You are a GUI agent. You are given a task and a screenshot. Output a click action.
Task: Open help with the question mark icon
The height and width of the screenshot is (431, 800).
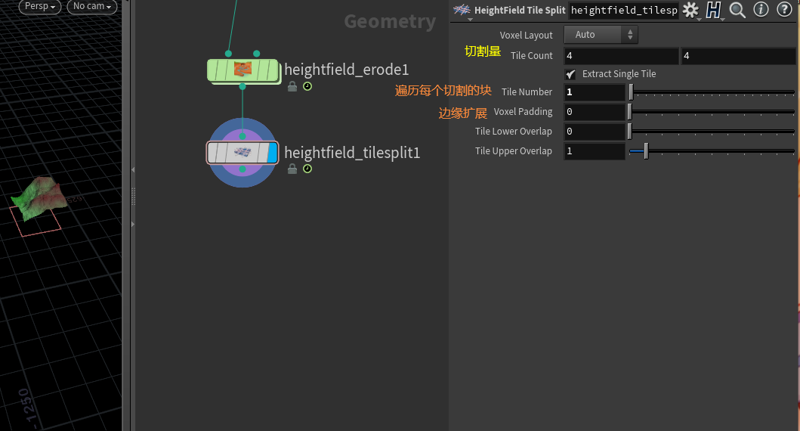coord(784,9)
